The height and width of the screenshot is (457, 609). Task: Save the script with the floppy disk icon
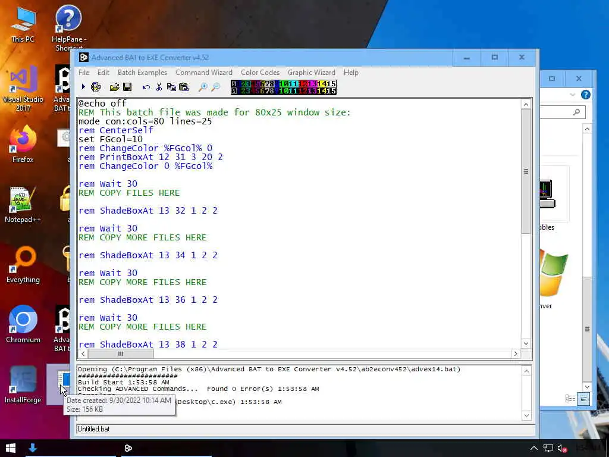click(127, 87)
